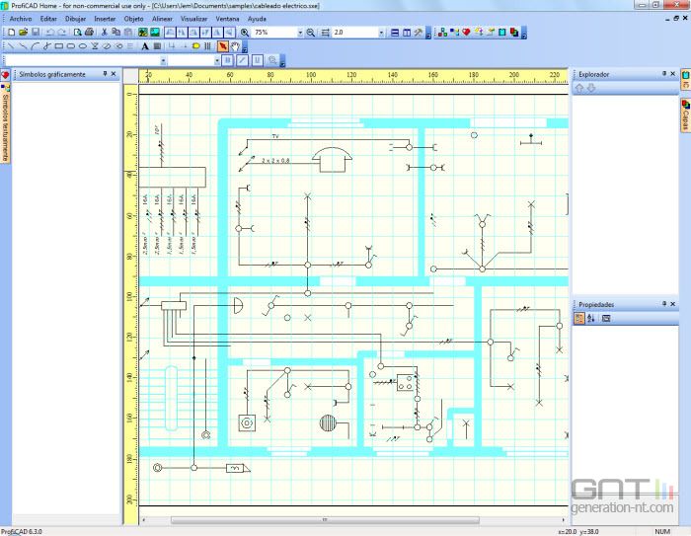Select the ellipse drawing tool
Viewport: 691px width, 536px height.
[x=70, y=45]
